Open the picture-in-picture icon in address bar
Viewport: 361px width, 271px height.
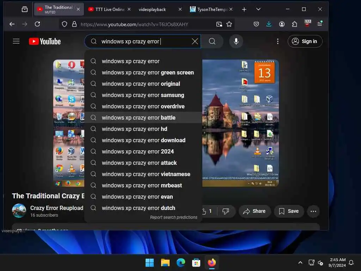coord(219,24)
